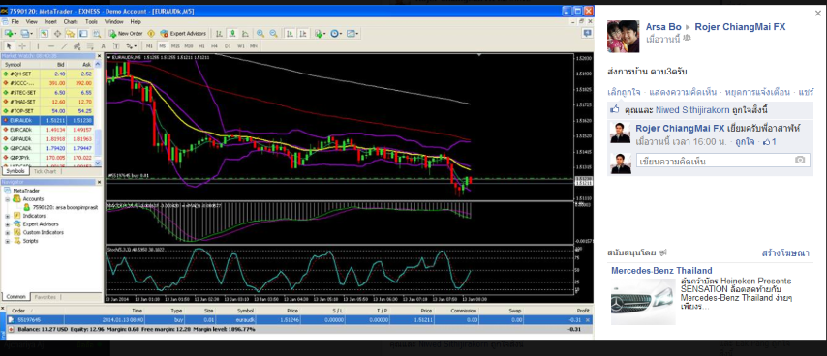Click the Mercedes-Benz Thailand ad link
This screenshot has width=827, height=356.
coord(661,271)
